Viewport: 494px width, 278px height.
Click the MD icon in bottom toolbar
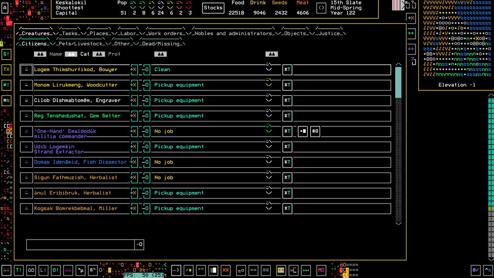(x=321, y=270)
